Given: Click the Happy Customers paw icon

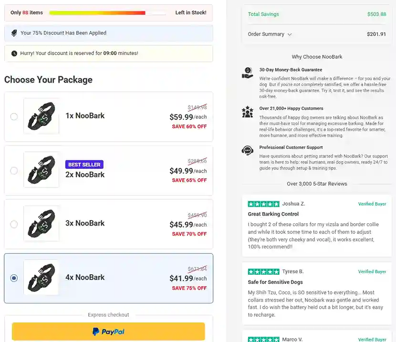Looking at the screenshot, I should click(x=247, y=112).
